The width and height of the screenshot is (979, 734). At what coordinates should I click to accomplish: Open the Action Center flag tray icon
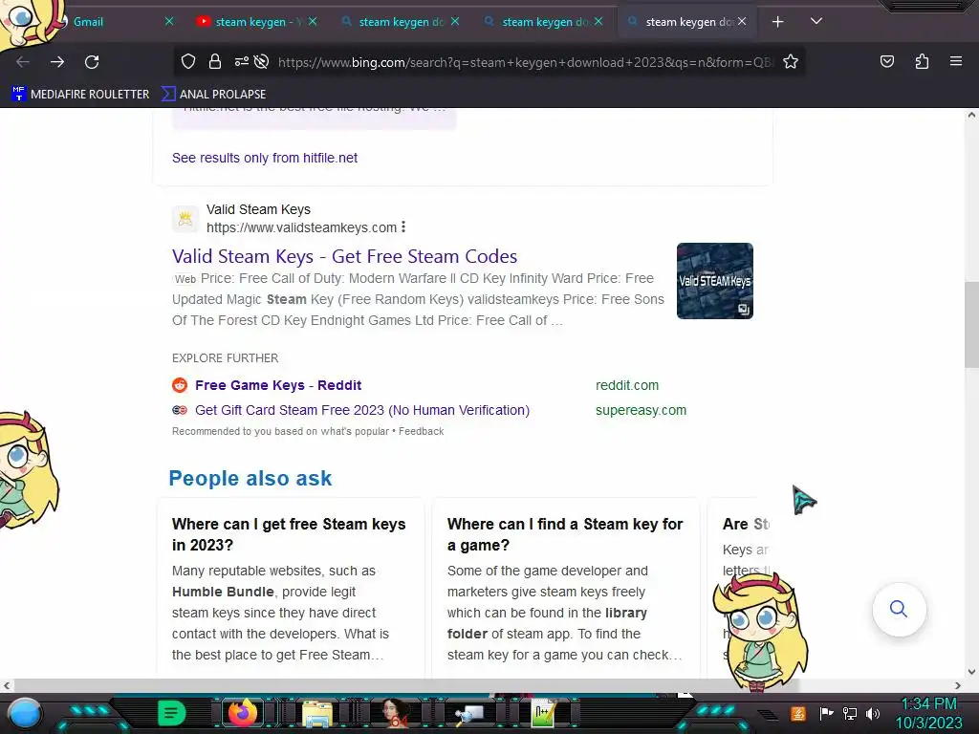[x=826, y=713]
